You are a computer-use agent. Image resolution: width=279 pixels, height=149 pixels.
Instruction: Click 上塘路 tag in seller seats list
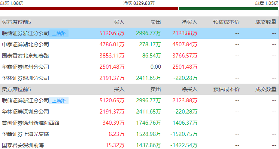pos(59,100)
